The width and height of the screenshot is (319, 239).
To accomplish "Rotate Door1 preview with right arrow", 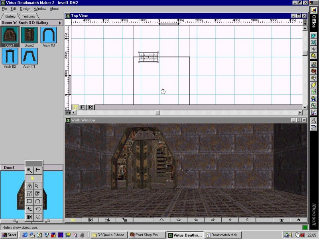I will [47, 221].
